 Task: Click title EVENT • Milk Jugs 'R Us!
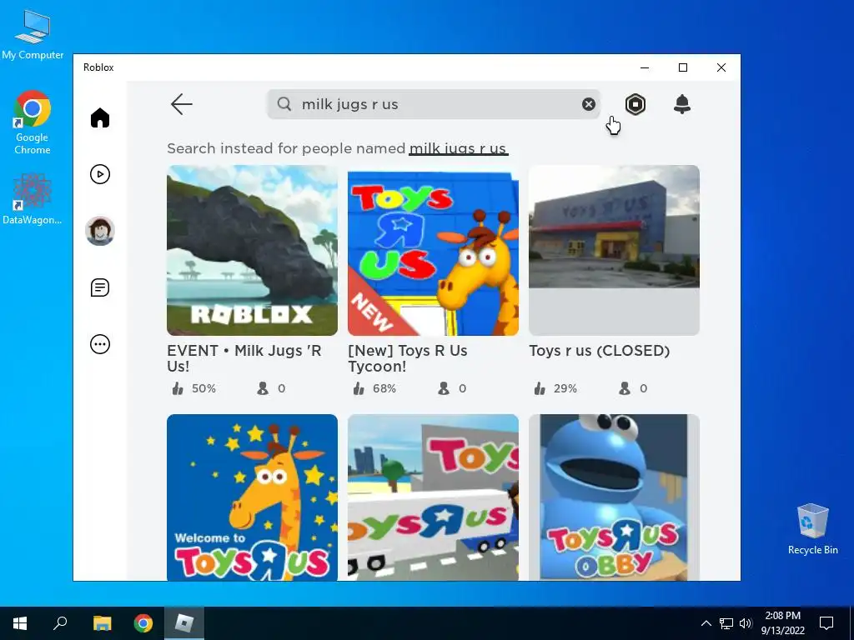(x=244, y=358)
